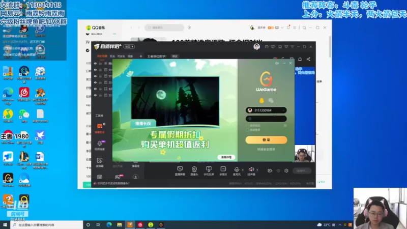Open the WeGame account number dropdown
Image resolution: width=407 pixels, height=229 pixels.
[283, 110]
